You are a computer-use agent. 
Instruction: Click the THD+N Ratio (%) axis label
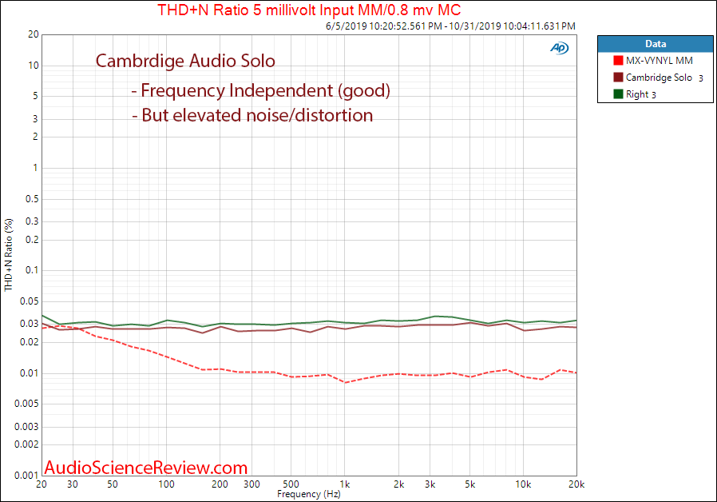[x=9, y=255]
